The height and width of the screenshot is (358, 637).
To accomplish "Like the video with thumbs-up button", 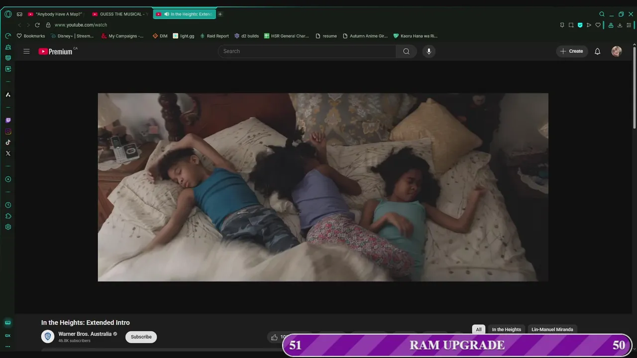I will [x=274, y=337].
